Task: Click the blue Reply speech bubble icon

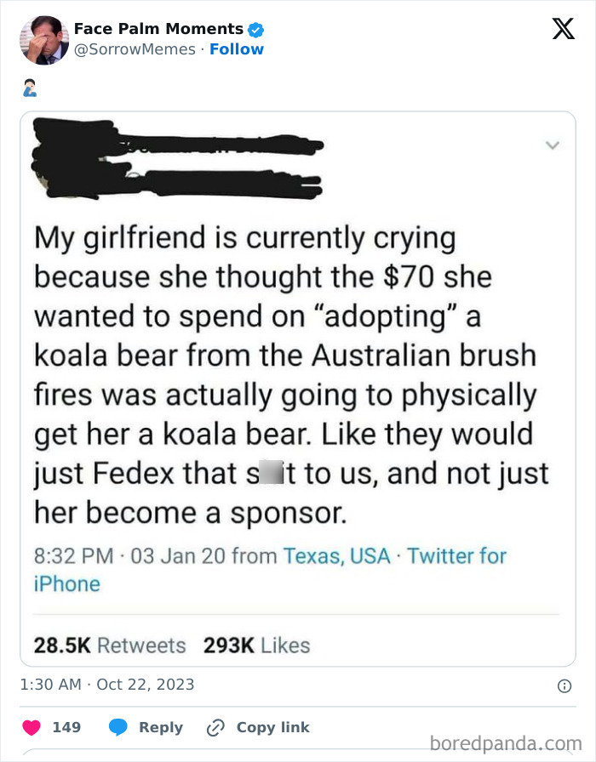Action: click(117, 727)
